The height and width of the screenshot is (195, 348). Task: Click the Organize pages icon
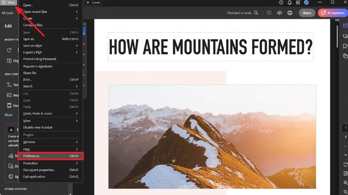point(9,61)
